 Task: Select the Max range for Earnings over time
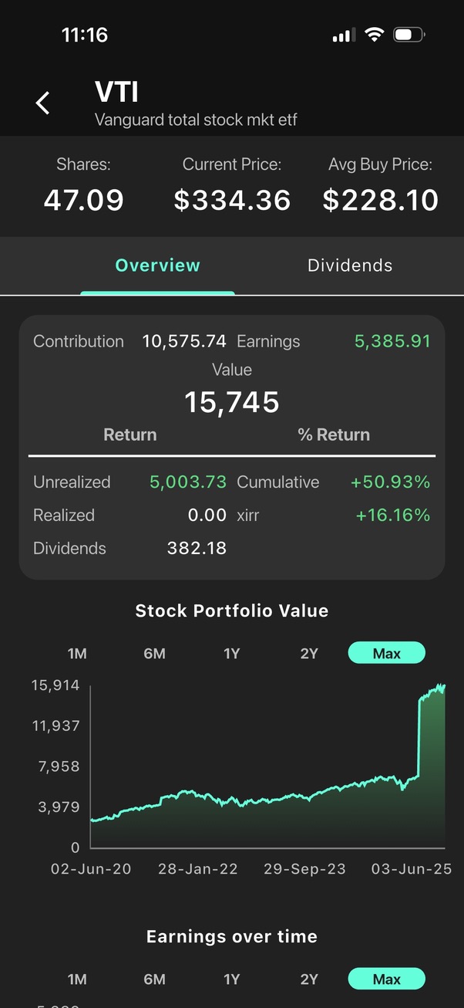(x=386, y=979)
